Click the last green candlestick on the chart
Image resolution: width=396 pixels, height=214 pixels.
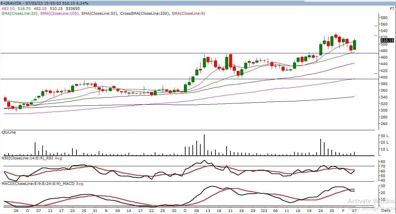pyautogui.click(x=354, y=45)
